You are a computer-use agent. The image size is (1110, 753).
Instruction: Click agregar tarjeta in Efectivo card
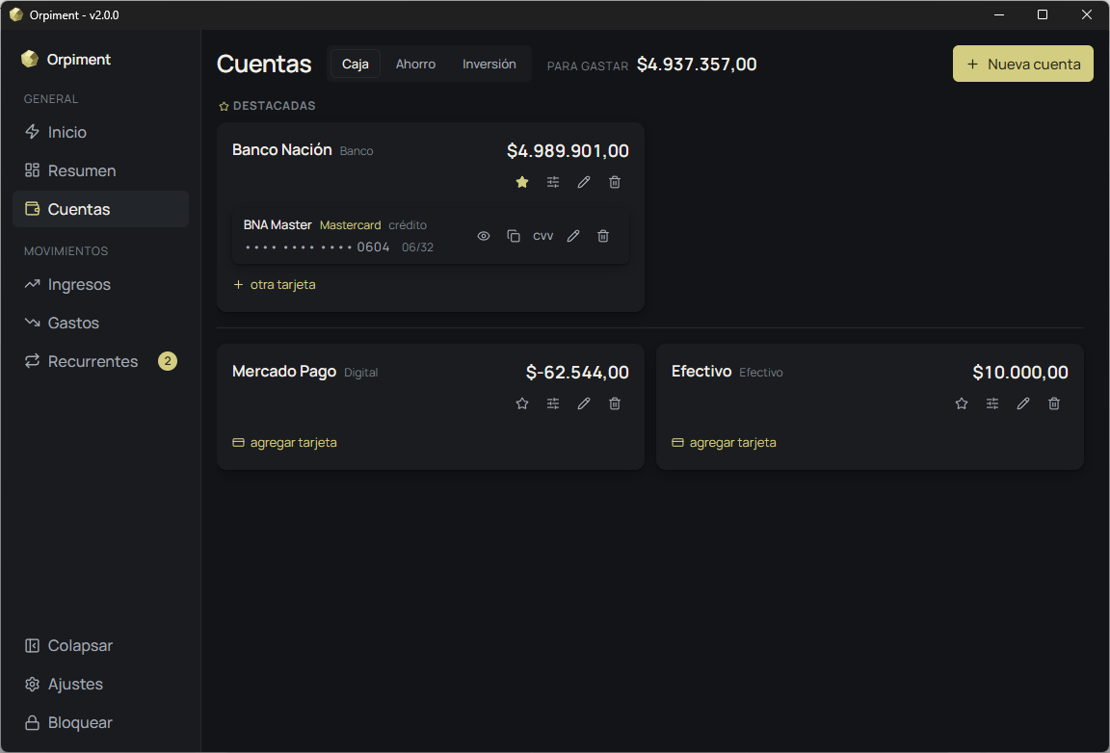point(724,442)
